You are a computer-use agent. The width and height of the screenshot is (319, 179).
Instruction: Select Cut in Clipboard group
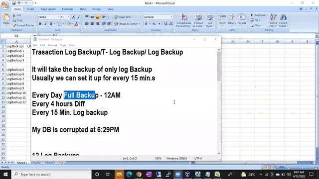(x=16, y=15)
